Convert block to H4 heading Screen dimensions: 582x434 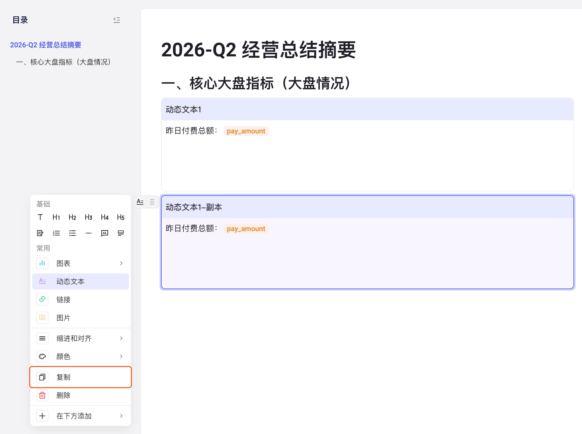(104, 217)
